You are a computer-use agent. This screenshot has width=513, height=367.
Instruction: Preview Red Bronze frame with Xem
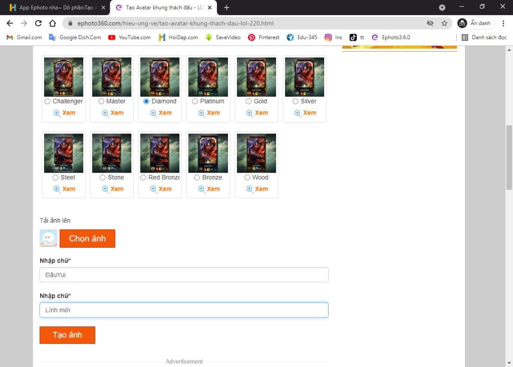tap(161, 189)
